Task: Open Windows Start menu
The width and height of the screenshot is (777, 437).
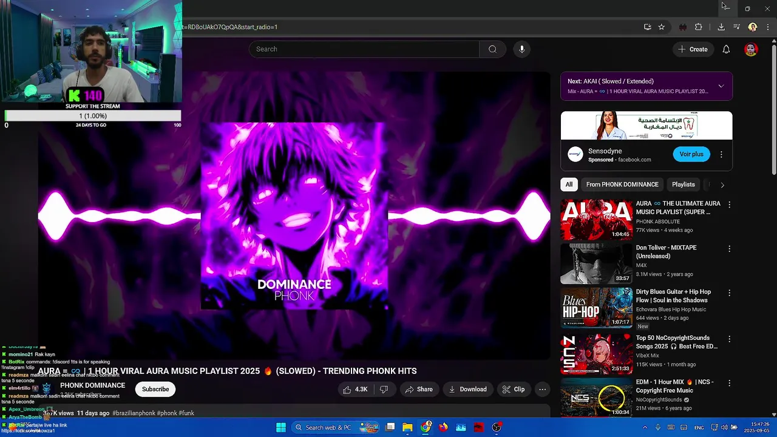Action: click(281, 427)
